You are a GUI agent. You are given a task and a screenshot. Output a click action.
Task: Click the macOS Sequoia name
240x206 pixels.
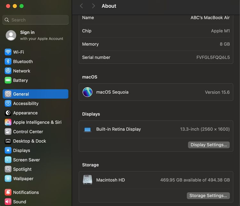click(112, 92)
